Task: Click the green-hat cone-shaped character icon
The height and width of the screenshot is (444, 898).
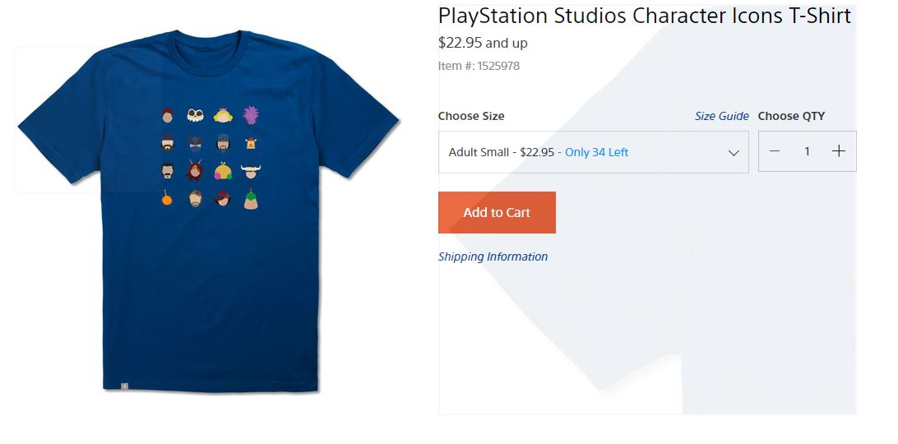Action: point(251,198)
